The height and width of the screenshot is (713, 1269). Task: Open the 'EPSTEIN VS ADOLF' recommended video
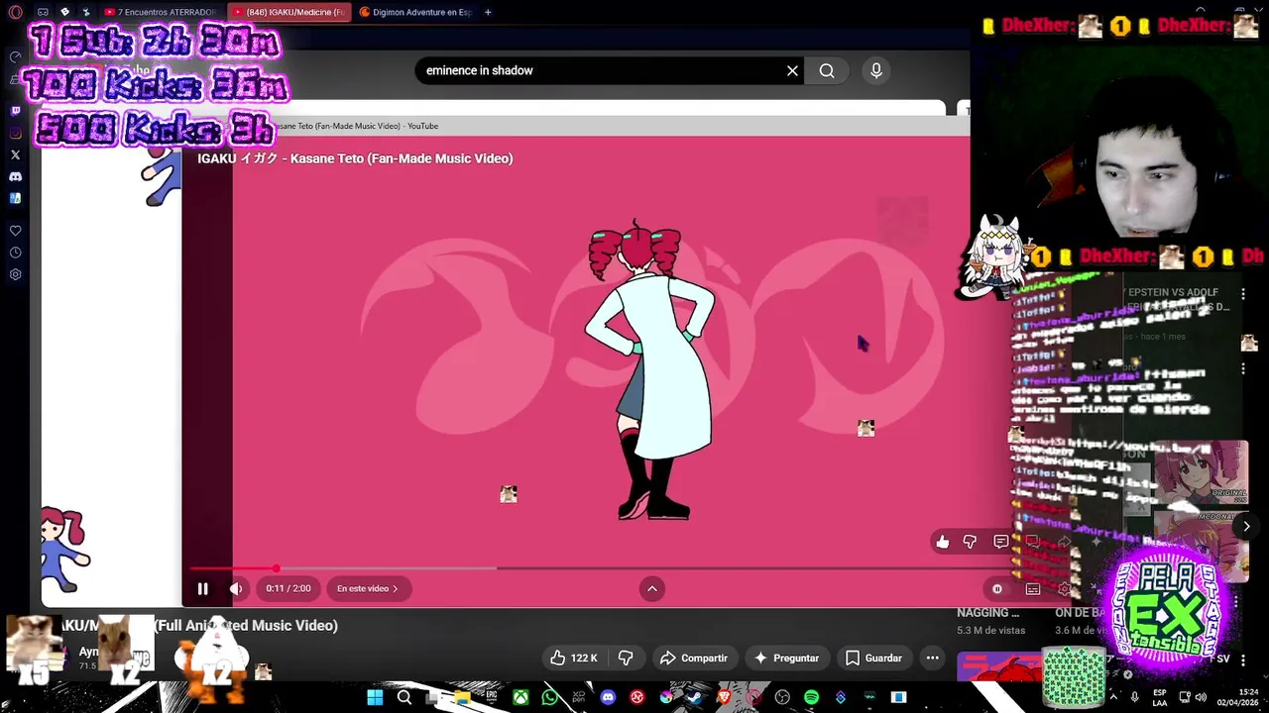(1179, 300)
